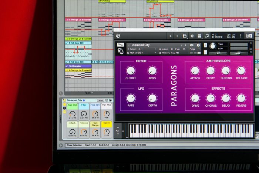Click the Amp Envelope DECAY knob
The image size is (259, 173).
[211, 70]
